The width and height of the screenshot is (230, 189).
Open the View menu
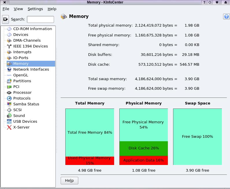click(18, 9)
